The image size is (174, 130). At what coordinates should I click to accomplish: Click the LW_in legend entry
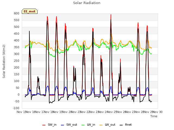point(88,125)
